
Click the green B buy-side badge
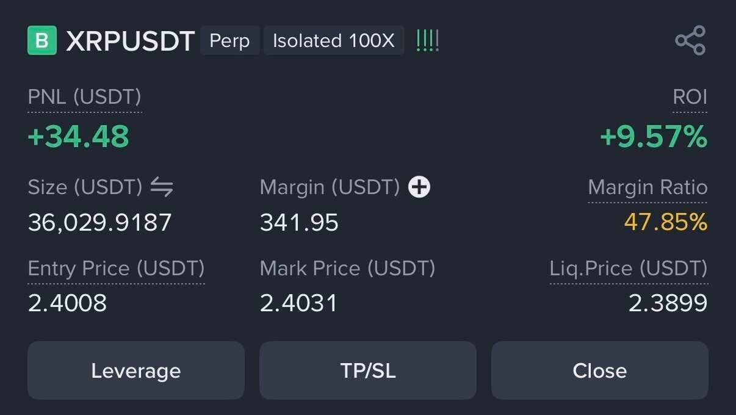point(42,41)
